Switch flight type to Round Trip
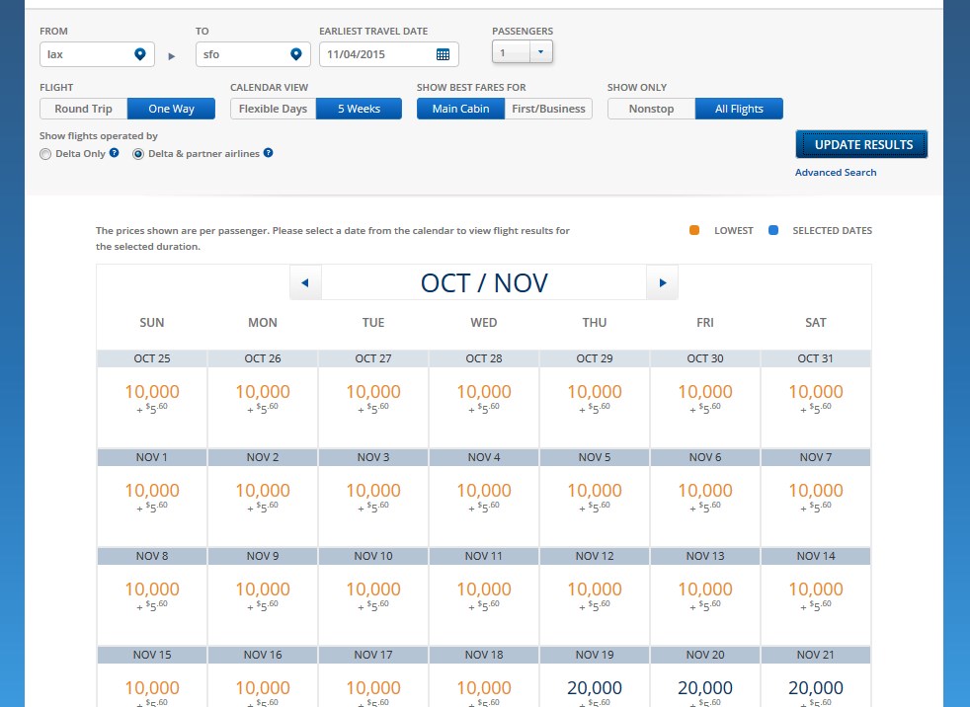The height and width of the screenshot is (707, 970). (84, 109)
